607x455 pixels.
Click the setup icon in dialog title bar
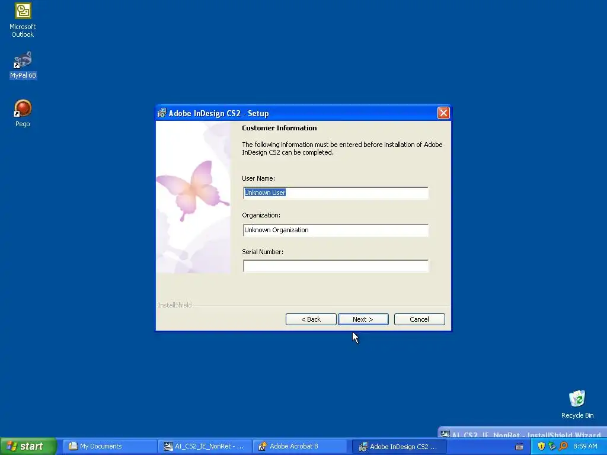point(162,113)
